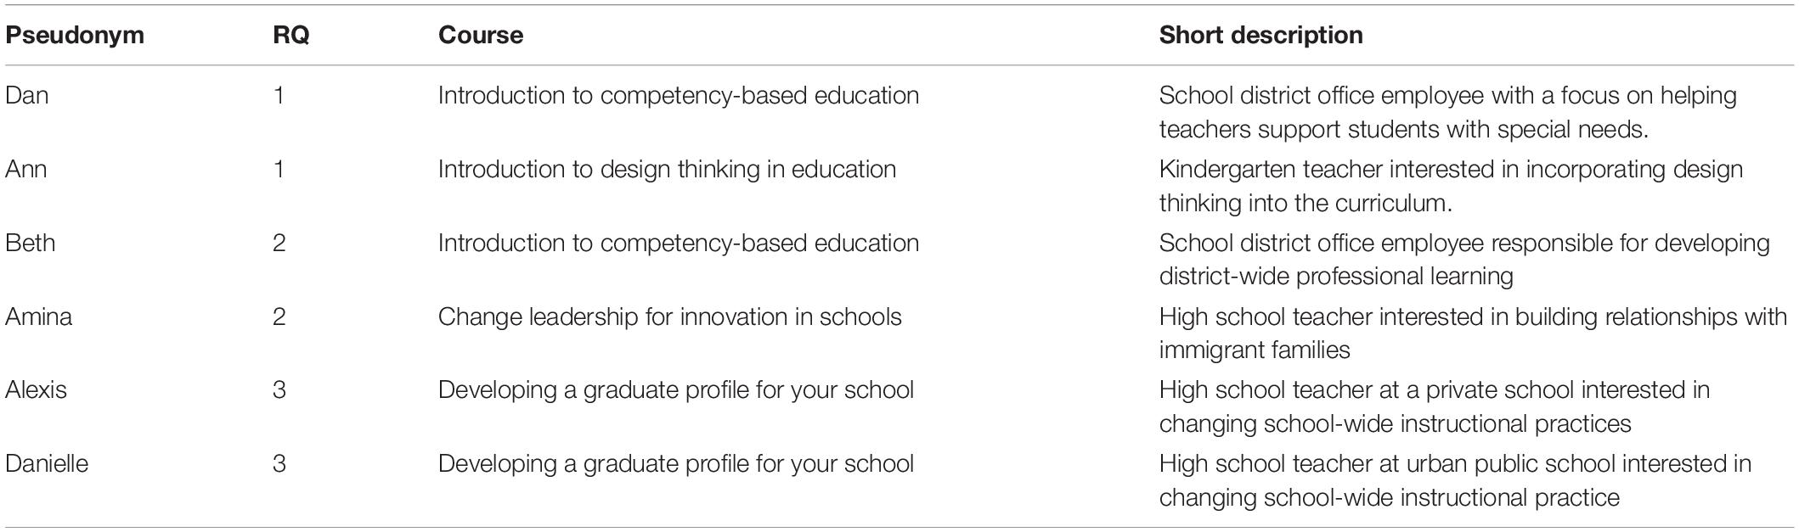Select the name Danielle in the table

[47, 463]
